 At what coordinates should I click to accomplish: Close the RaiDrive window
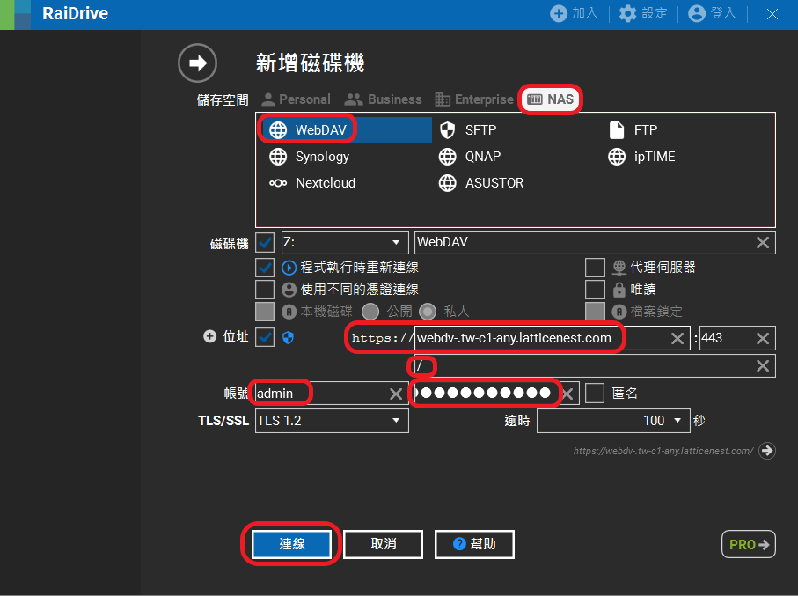(772, 14)
